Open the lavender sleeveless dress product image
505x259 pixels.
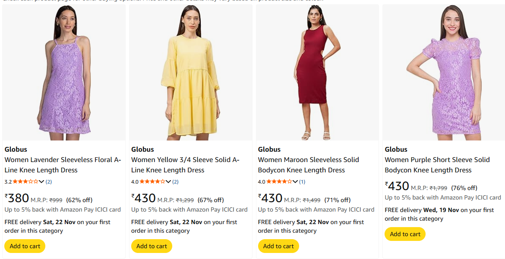click(x=64, y=73)
